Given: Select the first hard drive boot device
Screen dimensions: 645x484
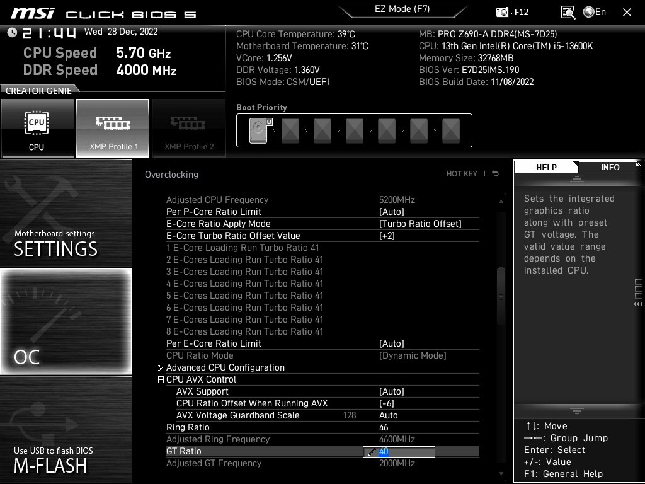Looking at the screenshot, I should point(258,131).
